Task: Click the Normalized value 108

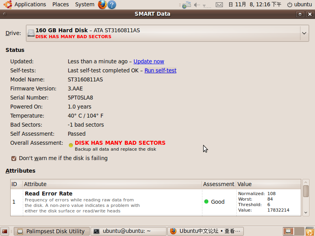Action: click(x=271, y=194)
